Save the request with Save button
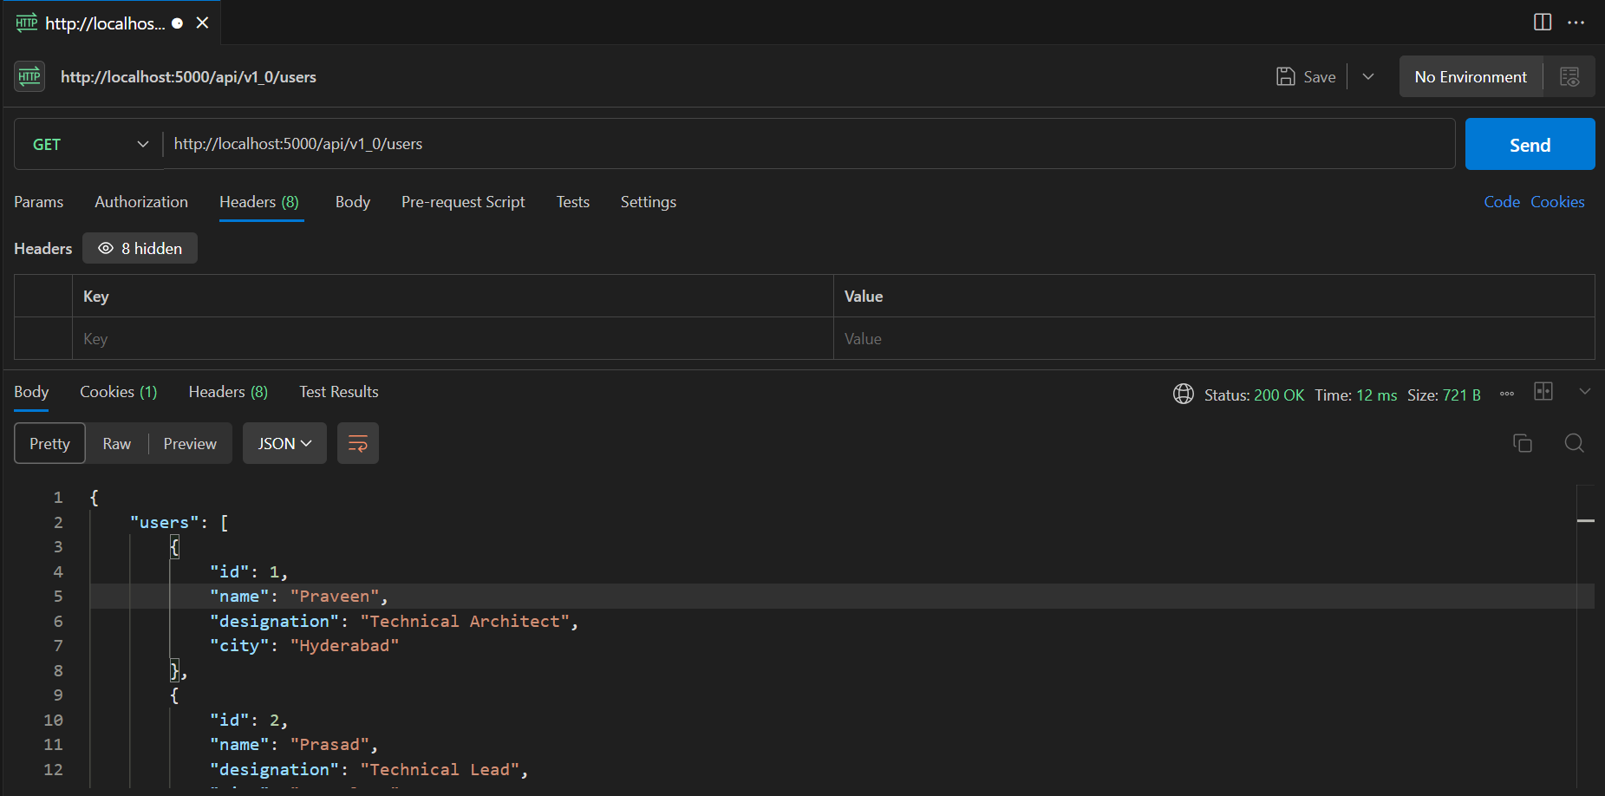The width and height of the screenshot is (1605, 796). [1307, 76]
